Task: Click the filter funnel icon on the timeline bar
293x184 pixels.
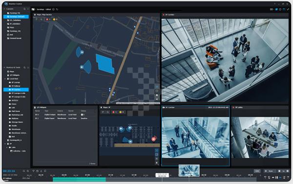Action: pyautogui.click(x=33, y=171)
